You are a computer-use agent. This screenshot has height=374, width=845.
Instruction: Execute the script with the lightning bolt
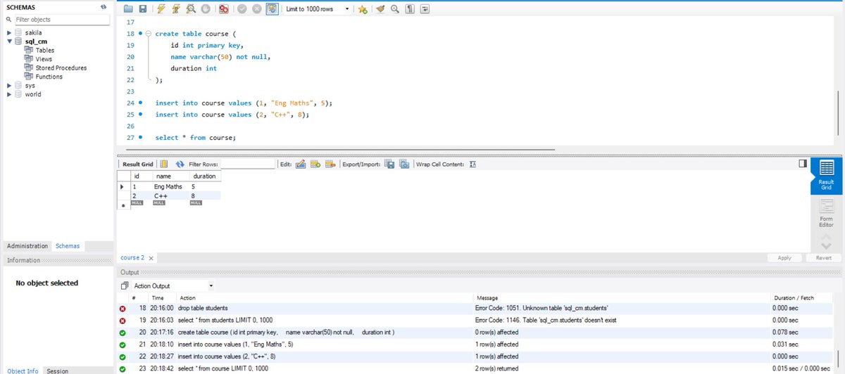click(x=161, y=9)
